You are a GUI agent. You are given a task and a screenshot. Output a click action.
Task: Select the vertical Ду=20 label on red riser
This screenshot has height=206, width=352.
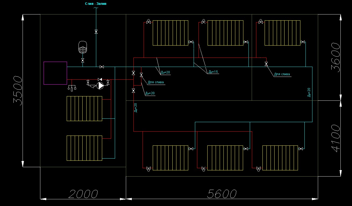click(136, 108)
